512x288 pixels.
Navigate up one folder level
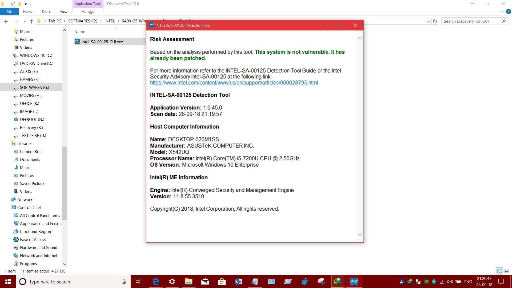(31, 21)
